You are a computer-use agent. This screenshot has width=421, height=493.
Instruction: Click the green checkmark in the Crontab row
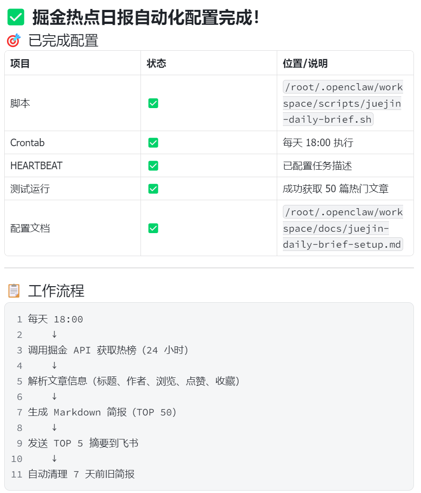click(153, 143)
